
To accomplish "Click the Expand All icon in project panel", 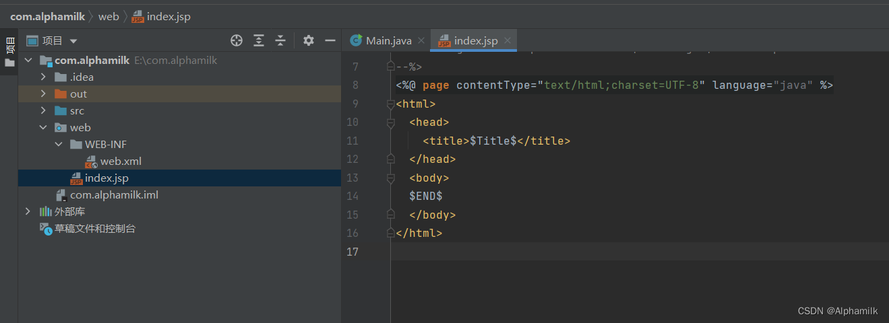I will (259, 40).
